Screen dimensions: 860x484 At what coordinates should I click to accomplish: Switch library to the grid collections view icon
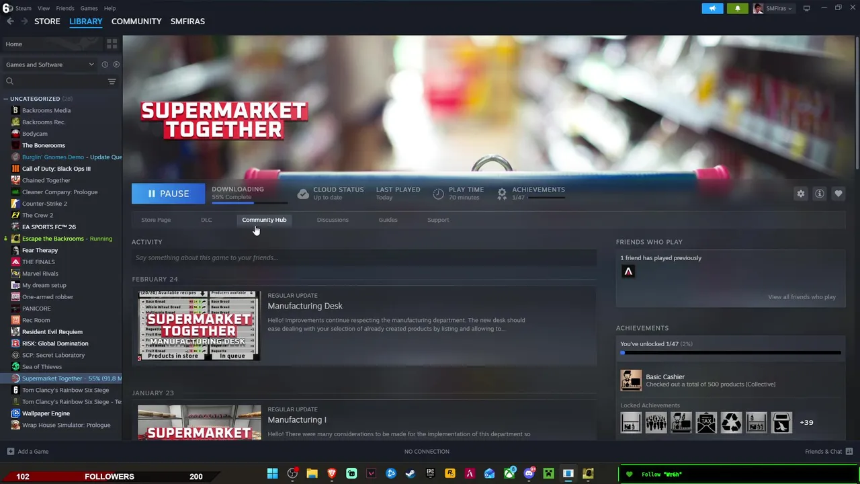pyautogui.click(x=112, y=44)
